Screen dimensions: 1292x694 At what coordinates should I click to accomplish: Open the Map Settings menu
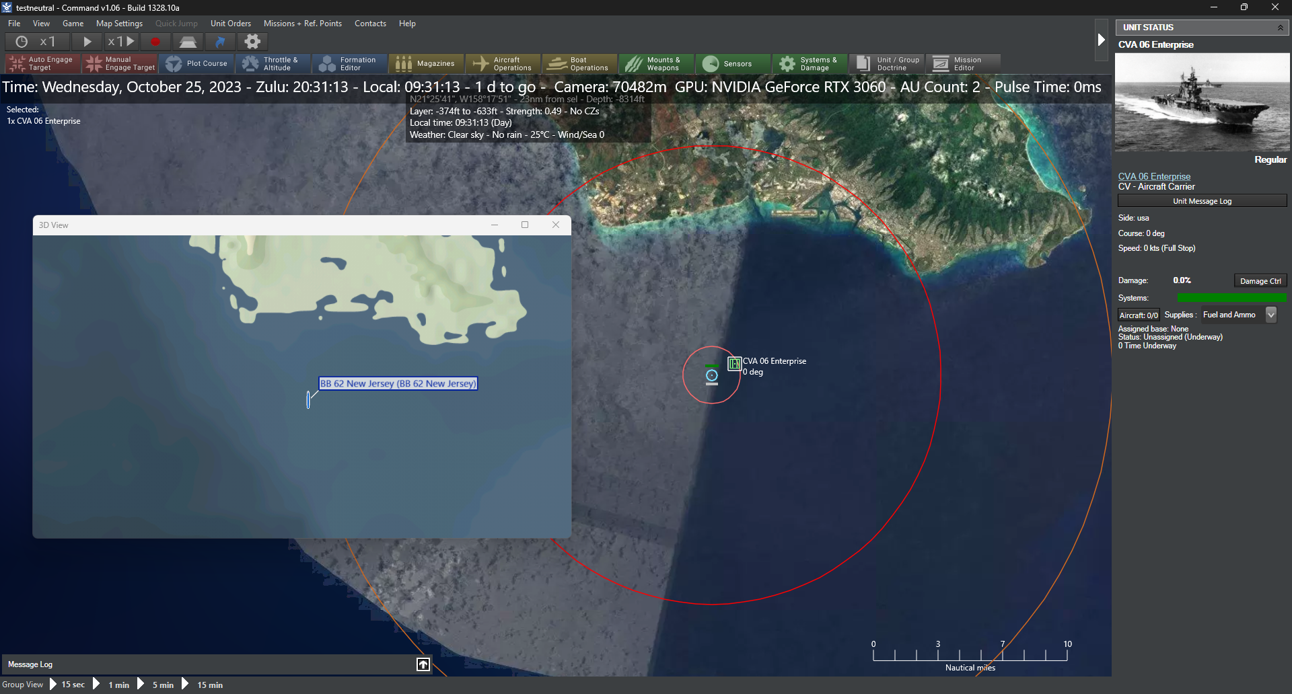tap(120, 24)
